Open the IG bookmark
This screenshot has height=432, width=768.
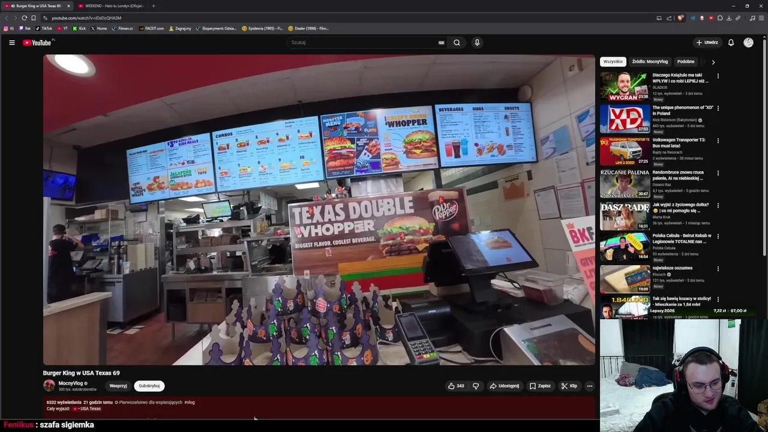[x=9, y=28]
